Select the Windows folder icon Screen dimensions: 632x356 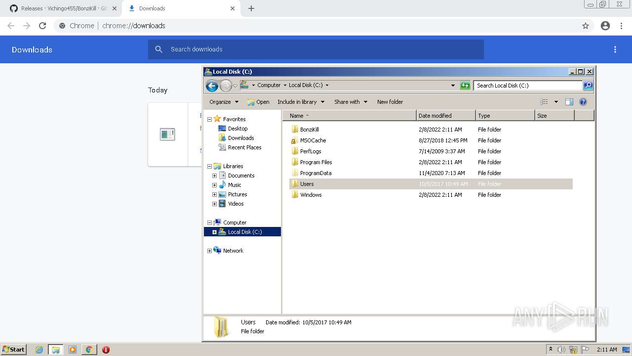[295, 195]
